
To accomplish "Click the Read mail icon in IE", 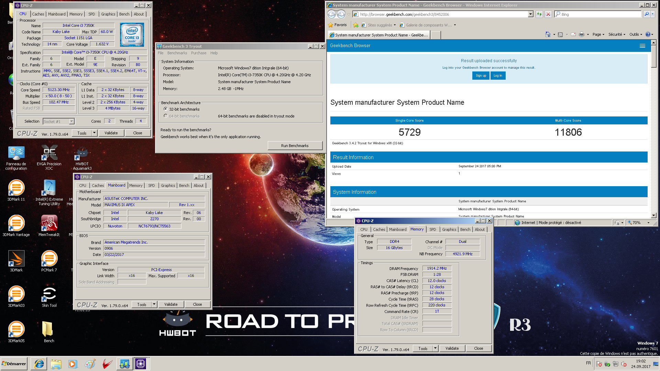I will (573, 34).
